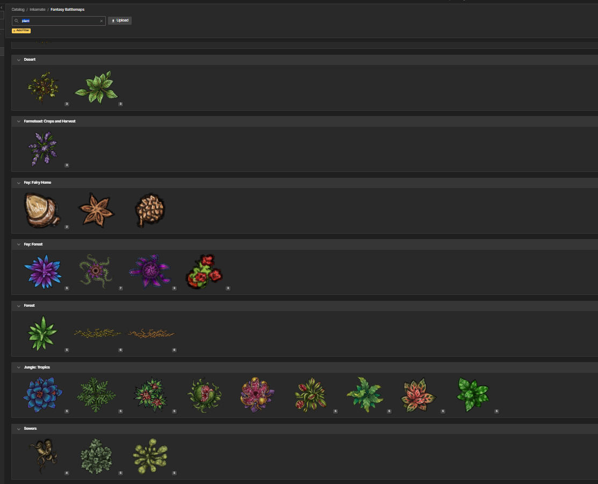Collapse the Fey: Fairy Home section
Image resolution: width=598 pixels, height=484 pixels.
click(x=19, y=183)
